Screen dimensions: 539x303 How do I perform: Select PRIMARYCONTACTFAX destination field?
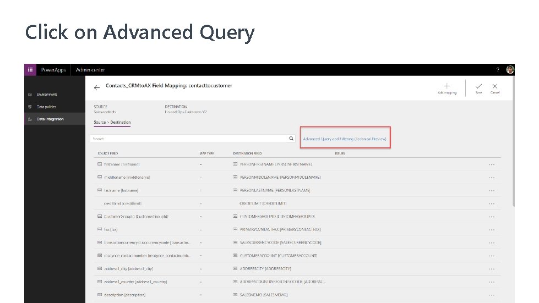tap(280, 229)
